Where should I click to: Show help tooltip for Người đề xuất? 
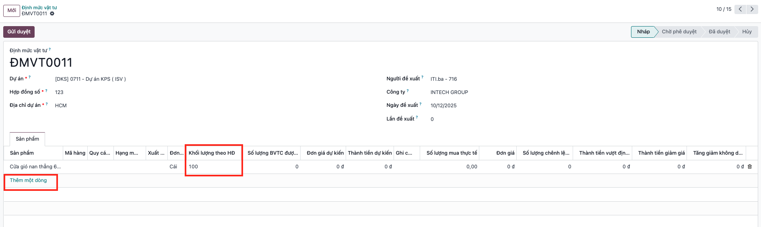pyautogui.click(x=422, y=77)
